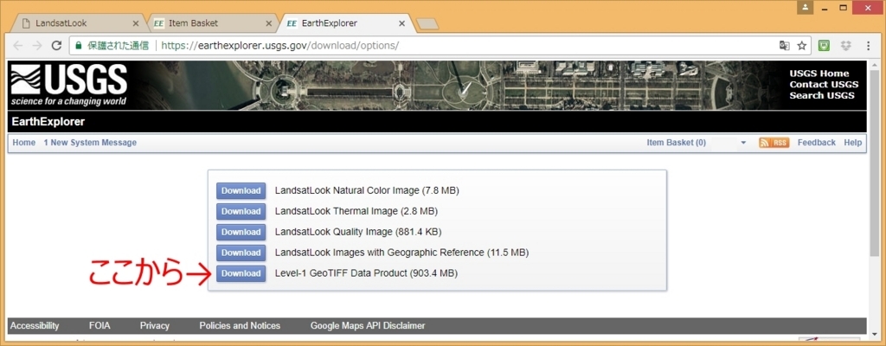Go to USGS Home link
Image resolution: width=886 pixels, height=346 pixels.
click(819, 74)
